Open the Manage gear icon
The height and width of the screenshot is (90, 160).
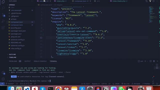[x=3, y=79]
